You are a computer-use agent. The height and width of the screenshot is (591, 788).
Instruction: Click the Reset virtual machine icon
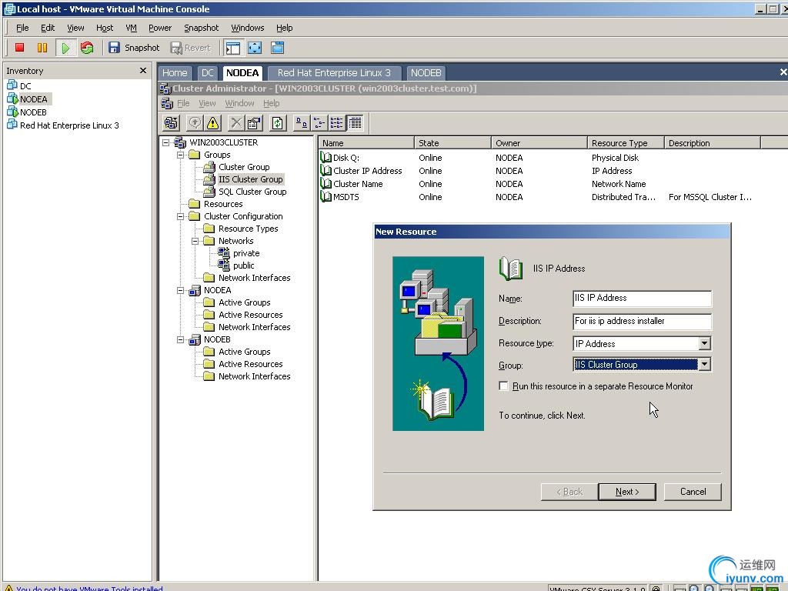pos(87,48)
